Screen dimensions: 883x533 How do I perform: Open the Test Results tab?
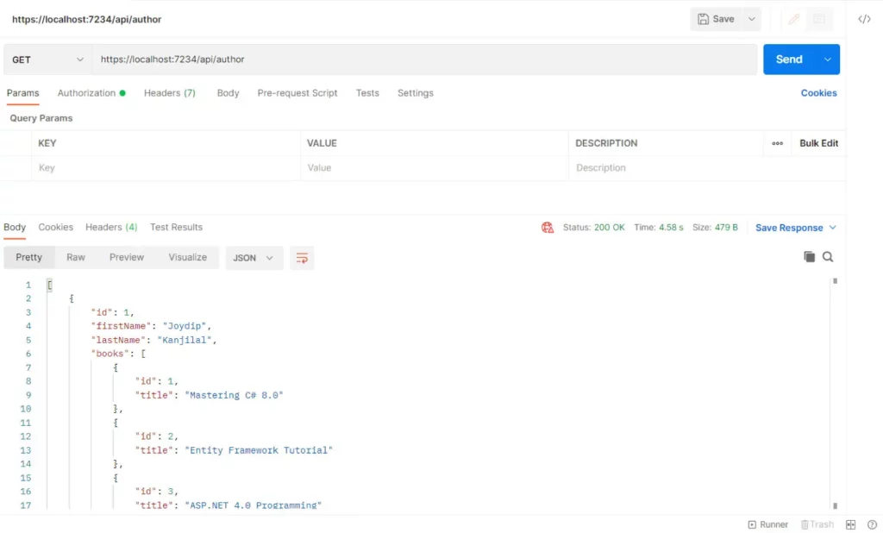pos(176,227)
